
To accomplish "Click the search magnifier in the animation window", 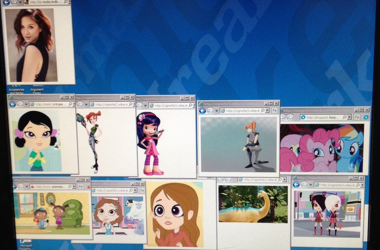I will coord(70,187).
